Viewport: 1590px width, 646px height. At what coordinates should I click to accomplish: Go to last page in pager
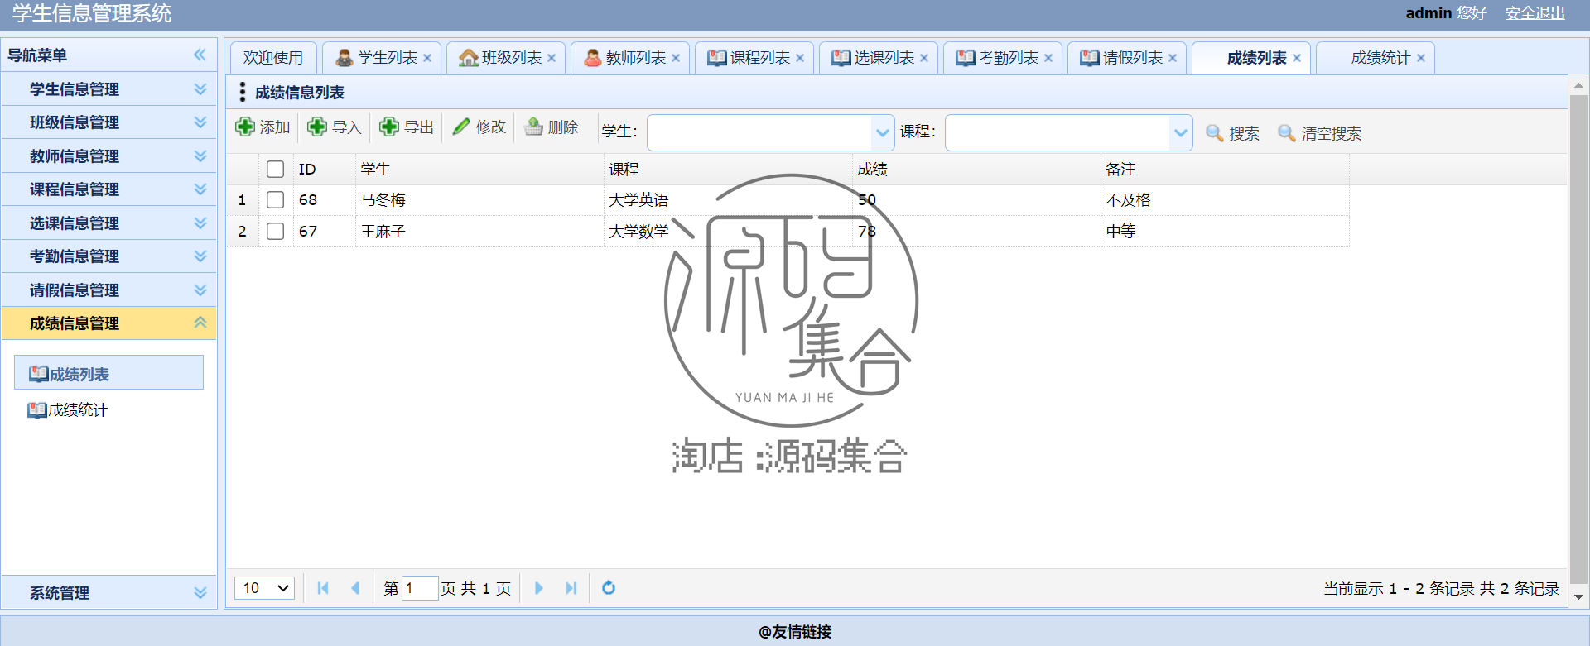pyautogui.click(x=571, y=588)
